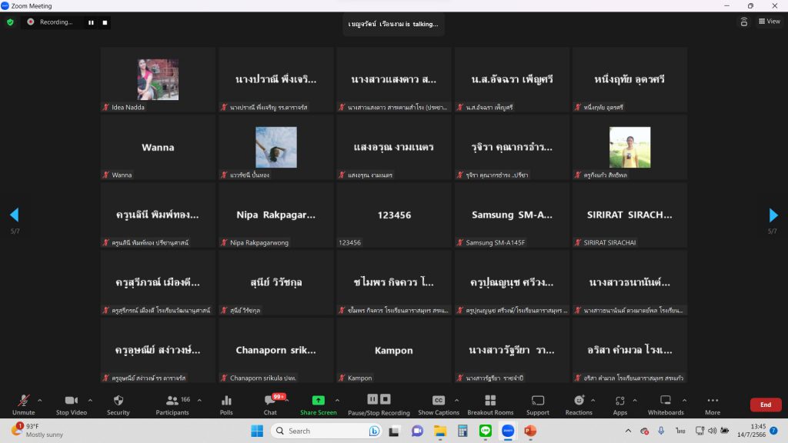Toggle Stop Video camera
Image resolution: width=788 pixels, height=443 pixels.
[x=71, y=405]
